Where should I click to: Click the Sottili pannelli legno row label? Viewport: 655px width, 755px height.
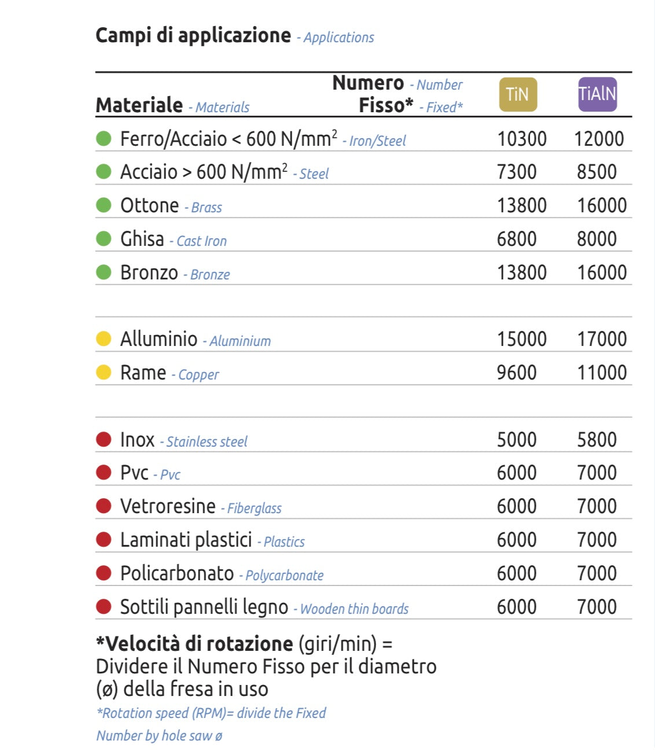click(204, 607)
